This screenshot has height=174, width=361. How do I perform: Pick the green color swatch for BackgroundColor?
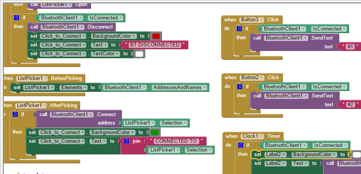pos(155,132)
